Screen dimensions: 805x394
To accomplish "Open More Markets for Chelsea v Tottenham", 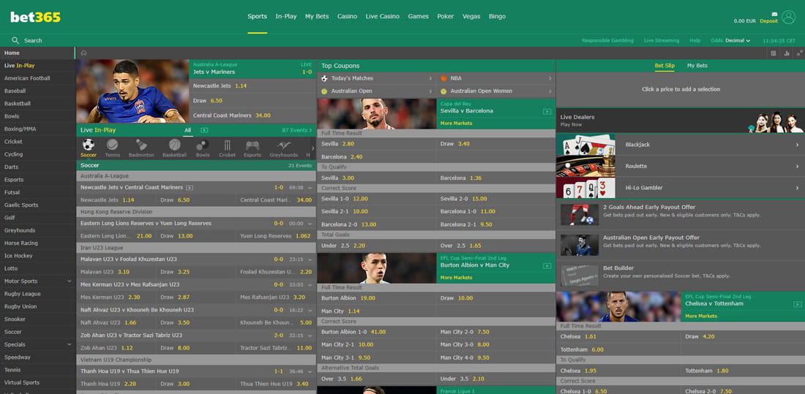I will click(701, 317).
